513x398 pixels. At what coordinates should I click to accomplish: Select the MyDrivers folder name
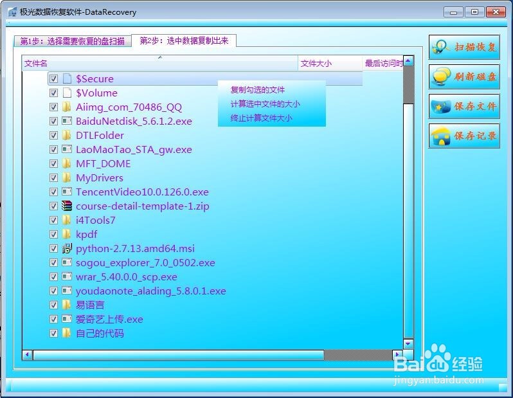[x=100, y=177]
